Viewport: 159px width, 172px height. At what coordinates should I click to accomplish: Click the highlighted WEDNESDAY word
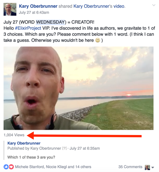[50, 22]
